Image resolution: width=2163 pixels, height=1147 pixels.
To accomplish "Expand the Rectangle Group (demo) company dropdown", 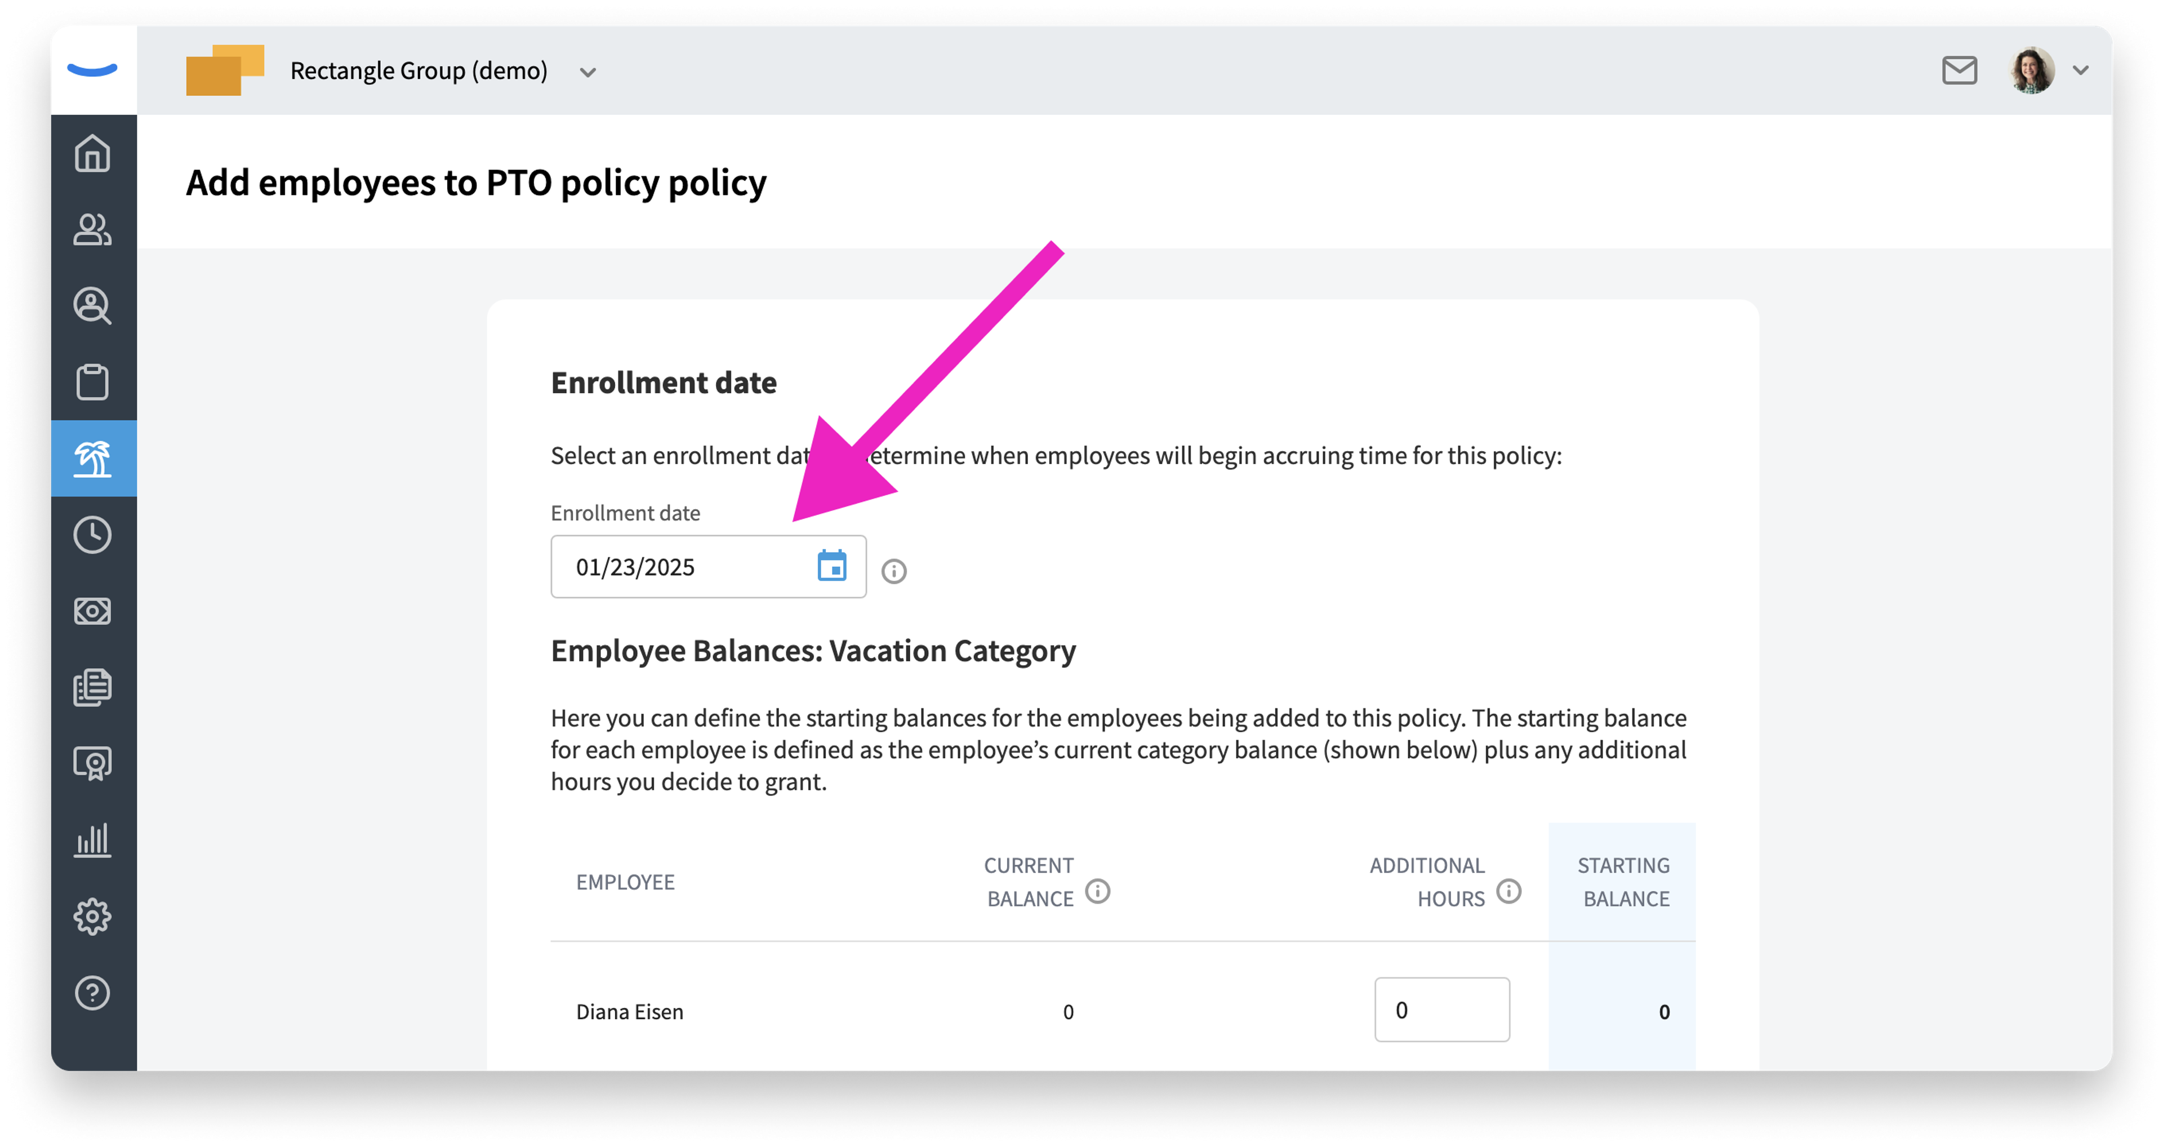I will point(588,72).
